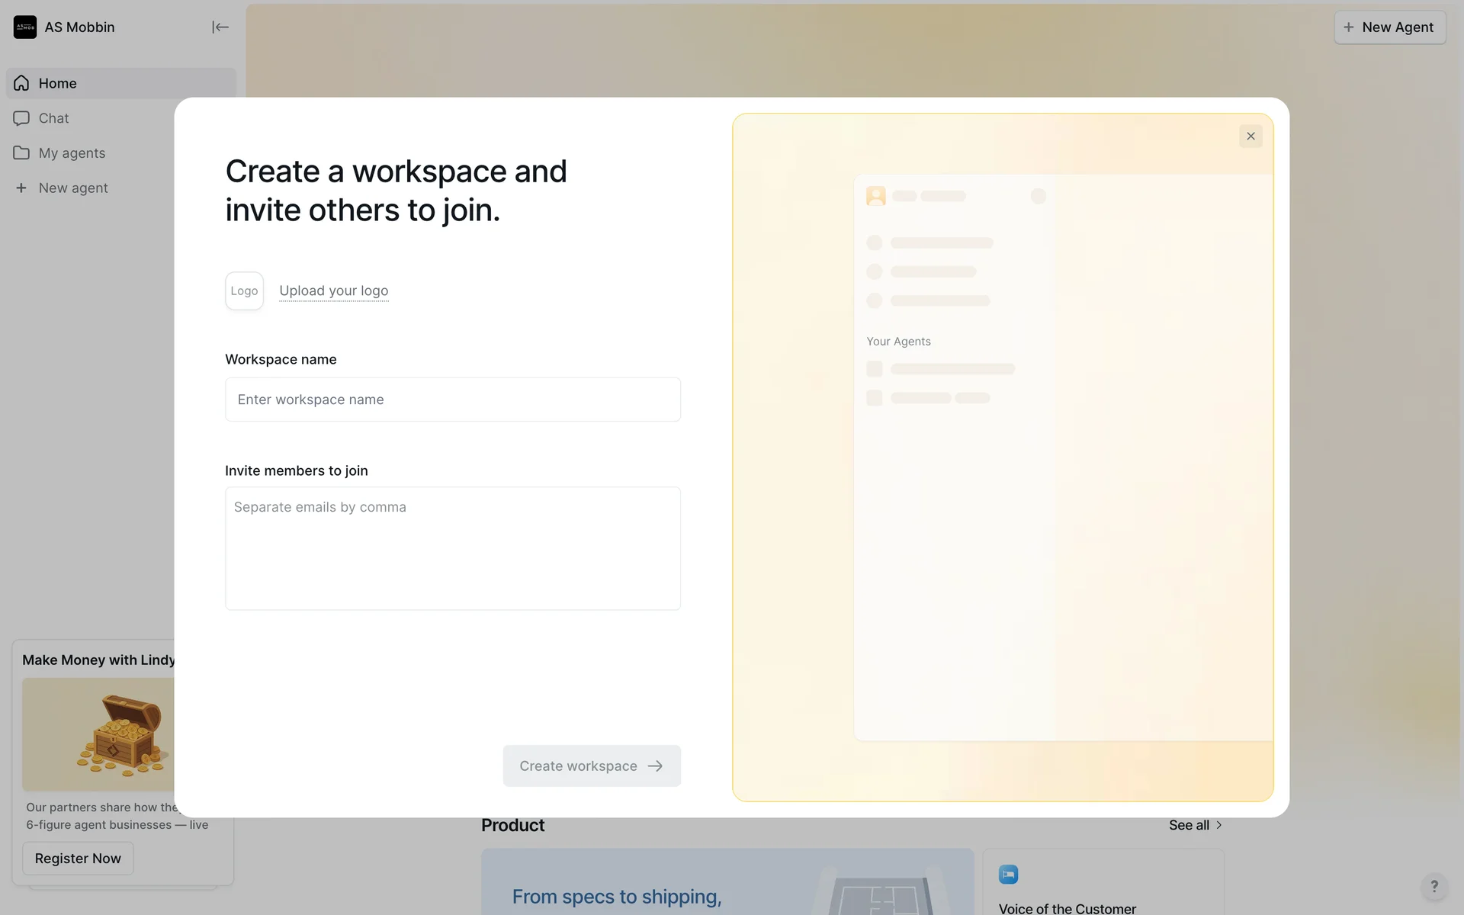Image resolution: width=1464 pixels, height=915 pixels.
Task: Click the Chat bubble icon
Action: click(21, 118)
